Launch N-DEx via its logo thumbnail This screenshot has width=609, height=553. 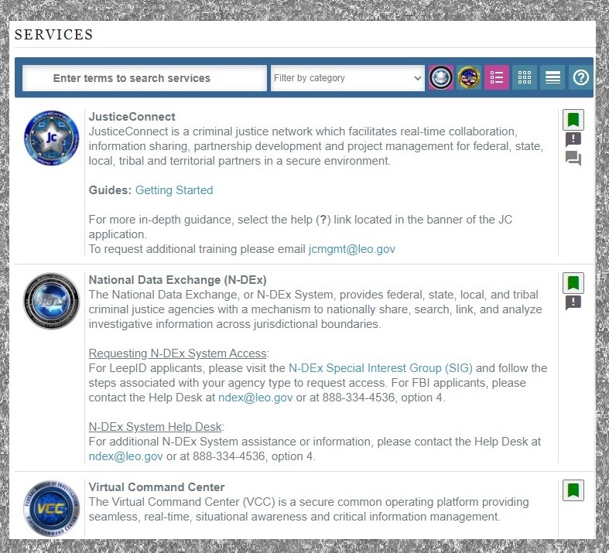[x=50, y=302]
